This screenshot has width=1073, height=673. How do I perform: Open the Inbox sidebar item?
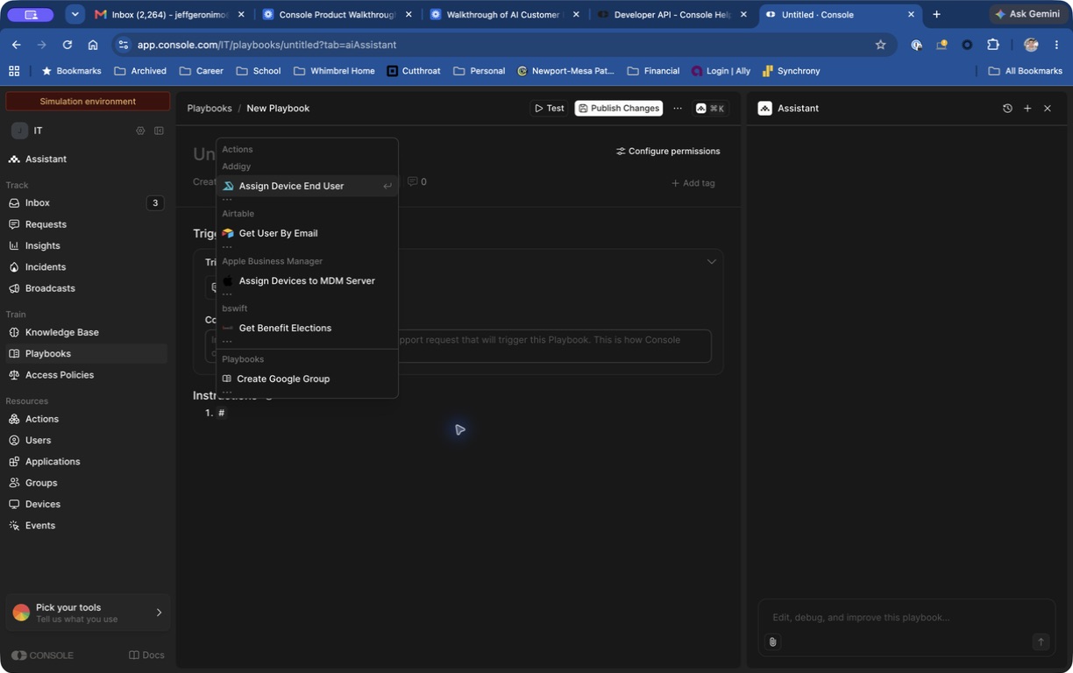[86, 202]
